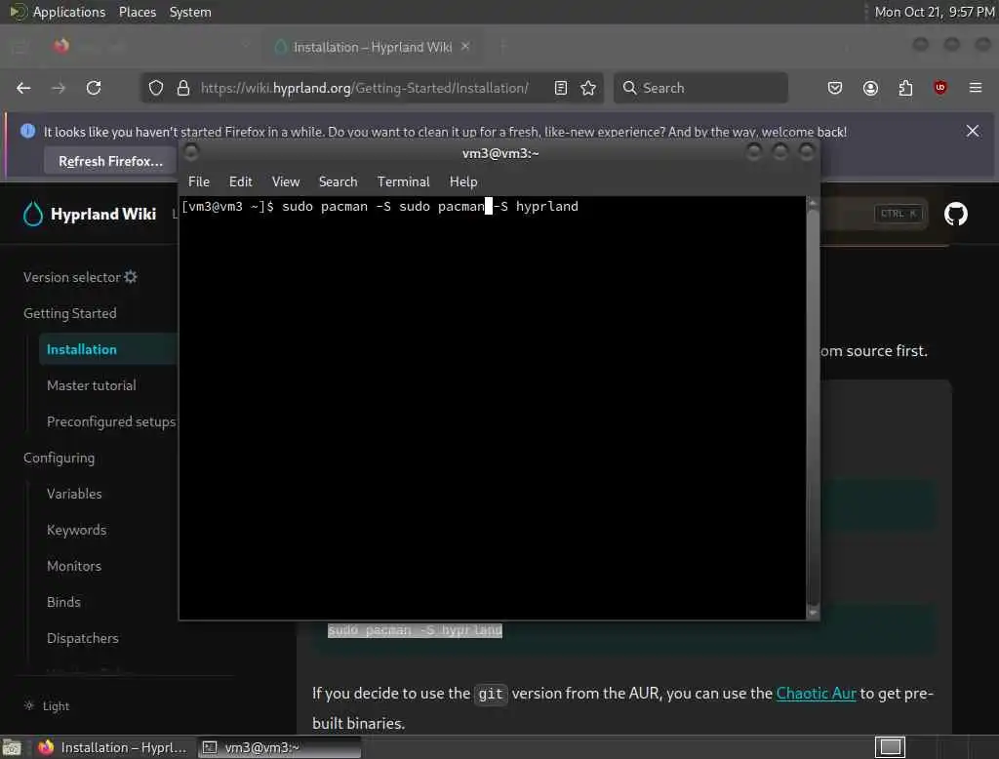Click the terminal vertical scrollbar
Viewport: 999px width, 759px height.
813,408
